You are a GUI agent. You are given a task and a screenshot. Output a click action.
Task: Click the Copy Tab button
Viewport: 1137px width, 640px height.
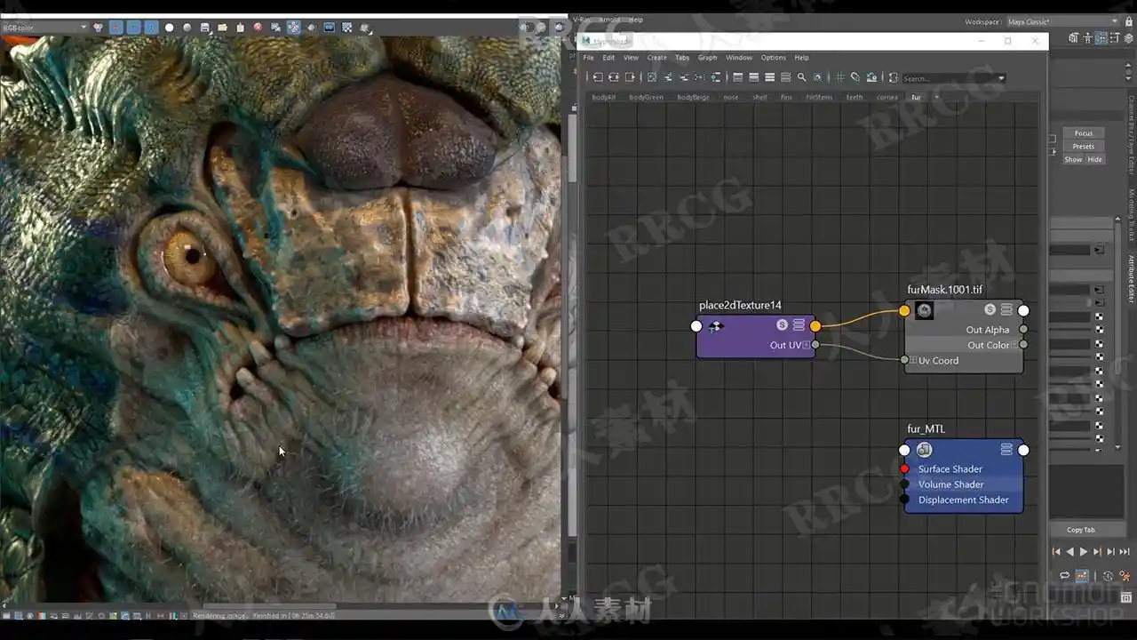point(1081,530)
